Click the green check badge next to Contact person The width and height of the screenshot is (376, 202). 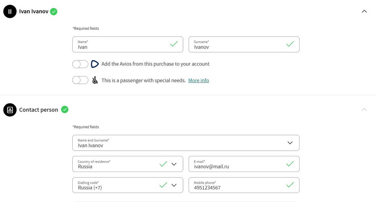(x=65, y=110)
